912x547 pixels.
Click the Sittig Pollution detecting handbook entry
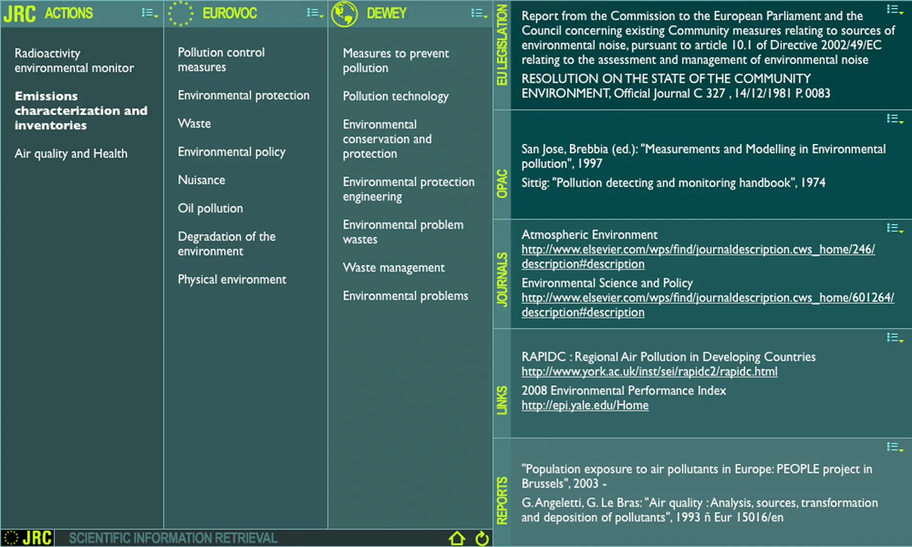click(x=673, y=183)
